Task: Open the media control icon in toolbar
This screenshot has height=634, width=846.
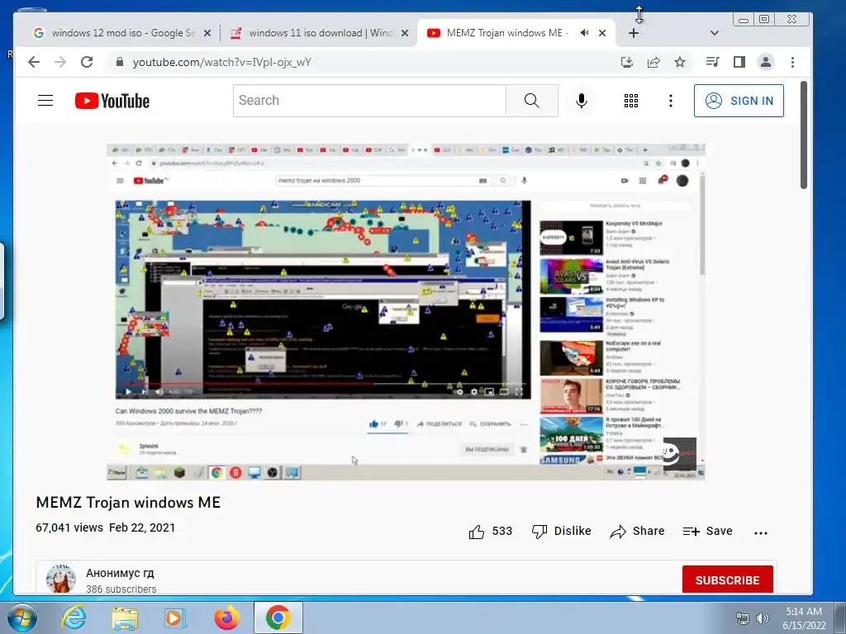Action: click(712, 62)
